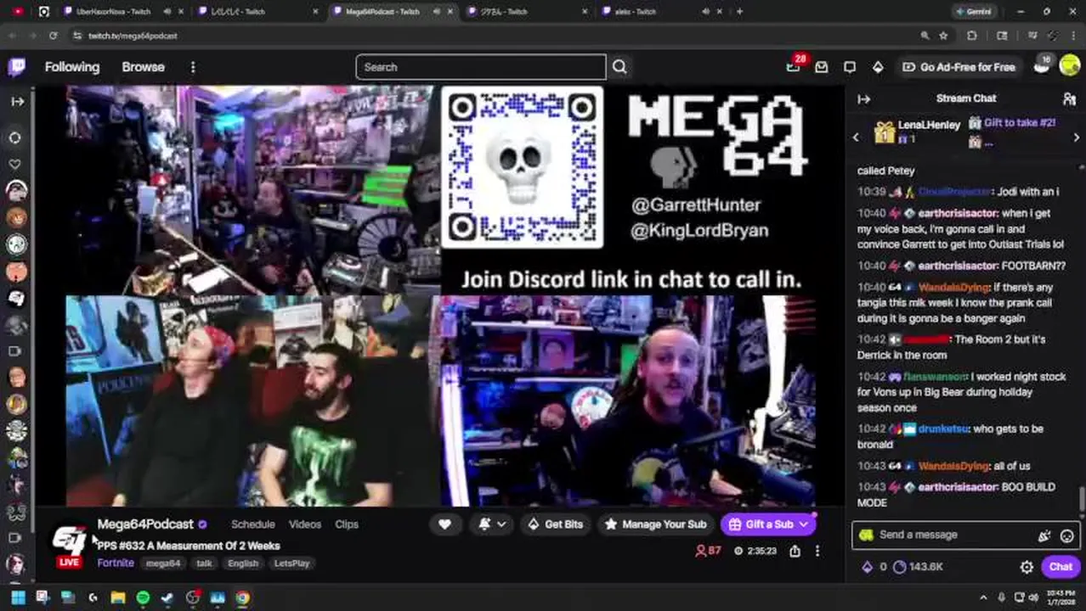Open the Clips tab

(x=347, y=524)
